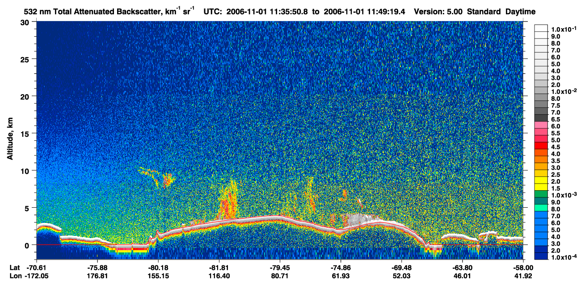Click the longitude value 116.40

click(219, 276)
